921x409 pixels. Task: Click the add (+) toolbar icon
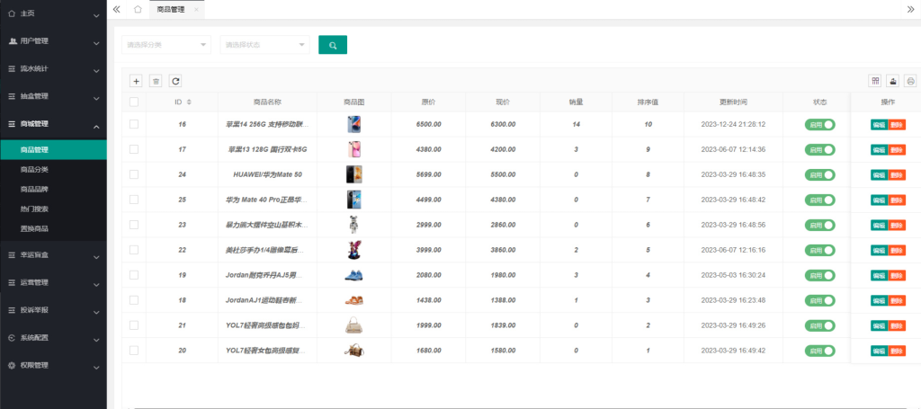point(136,81)
